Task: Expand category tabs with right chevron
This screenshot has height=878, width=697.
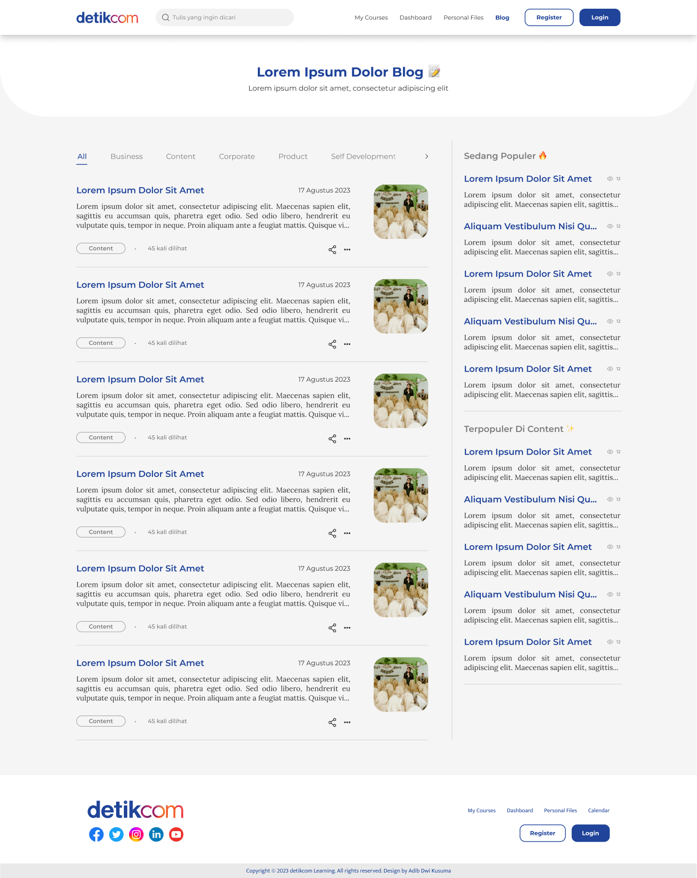Action: coord(427,156)
